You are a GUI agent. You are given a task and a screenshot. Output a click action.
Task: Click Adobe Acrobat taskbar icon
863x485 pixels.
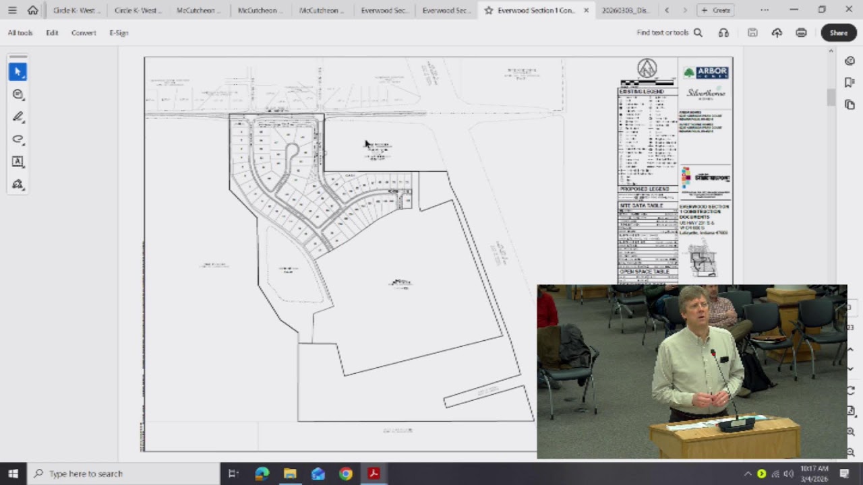(x=374, y=474)
